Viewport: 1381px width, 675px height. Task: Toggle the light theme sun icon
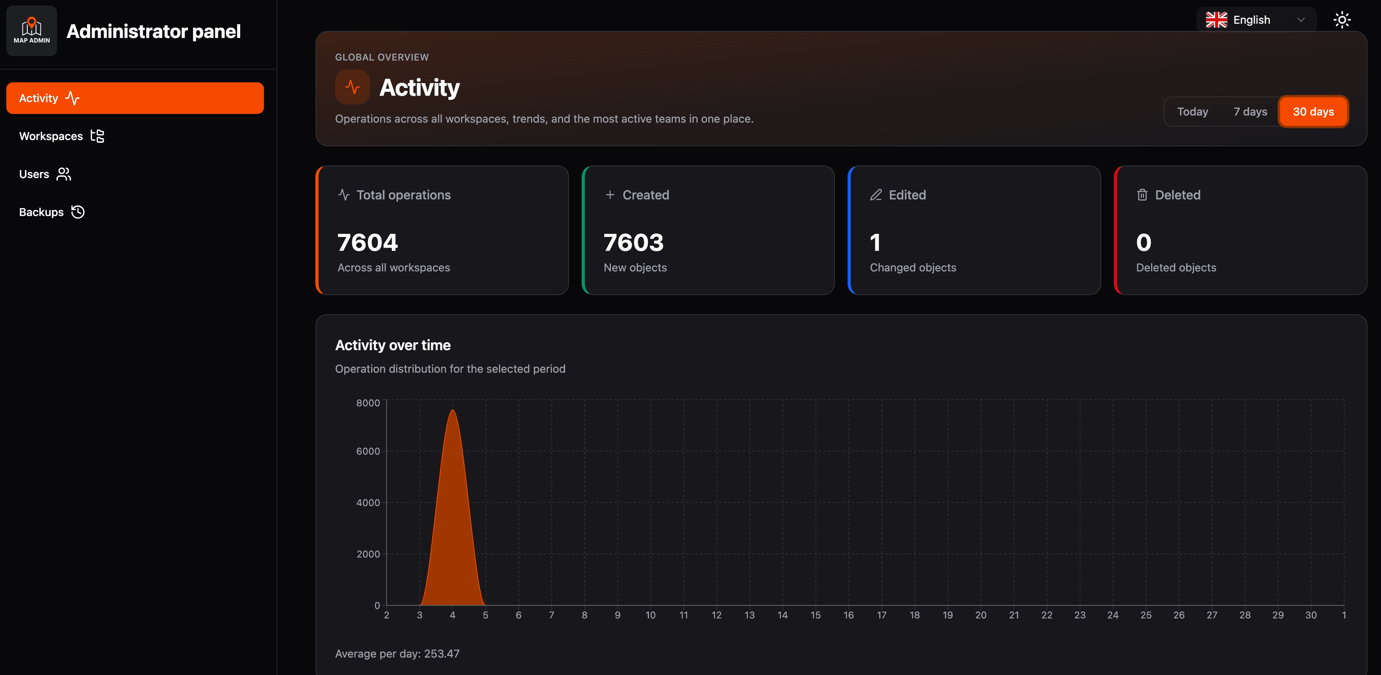click(x=1342, y=20)
